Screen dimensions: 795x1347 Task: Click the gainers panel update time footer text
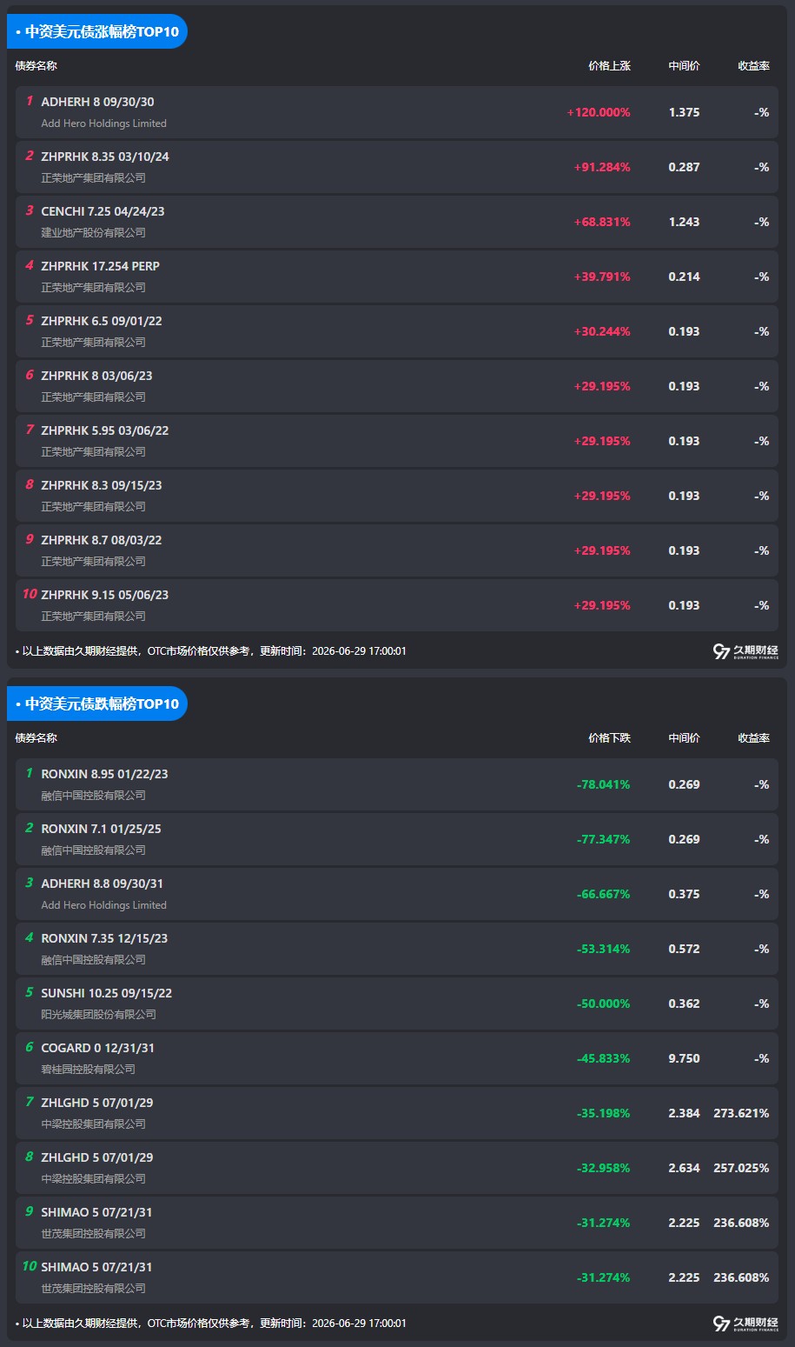click(x=211, y=651)
